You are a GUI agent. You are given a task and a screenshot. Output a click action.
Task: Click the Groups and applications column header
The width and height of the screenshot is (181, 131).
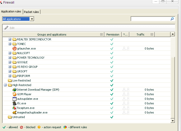pyautogui.click(x=53, y=35)
